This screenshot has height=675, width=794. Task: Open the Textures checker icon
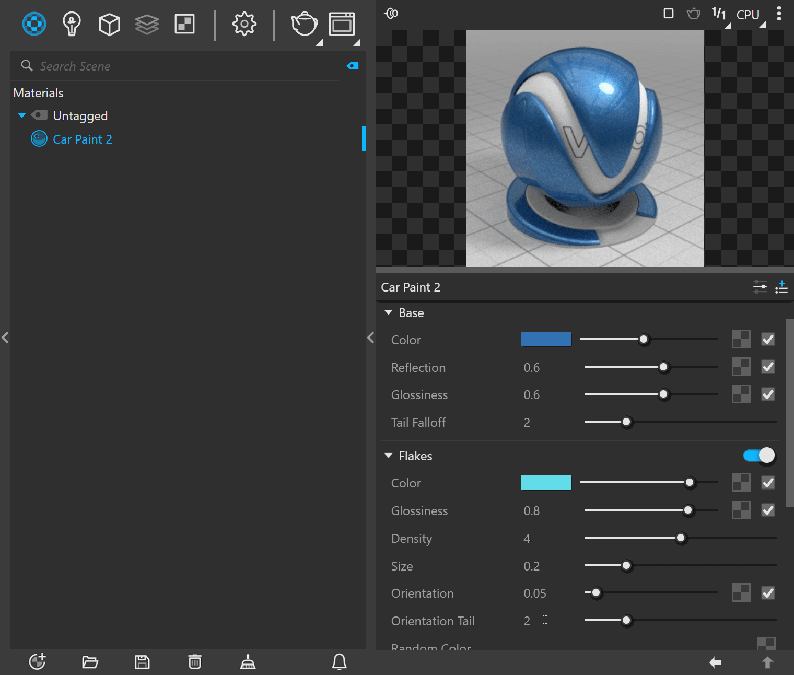pos(184,24)
